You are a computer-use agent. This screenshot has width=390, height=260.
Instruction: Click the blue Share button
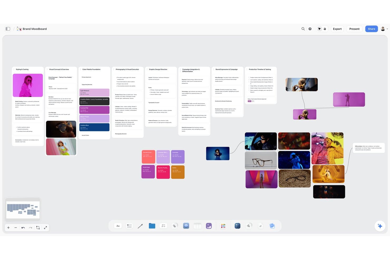[x=372, y=29]
